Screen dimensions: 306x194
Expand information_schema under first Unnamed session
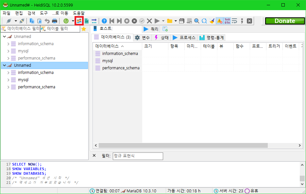click(x=8, y=44)
